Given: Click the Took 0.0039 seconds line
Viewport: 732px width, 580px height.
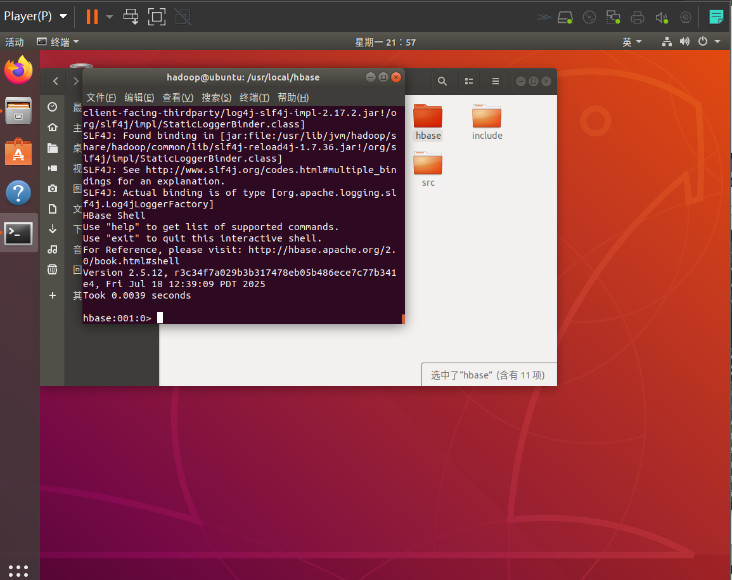Looking at the screenshot, I should (137, 295).
